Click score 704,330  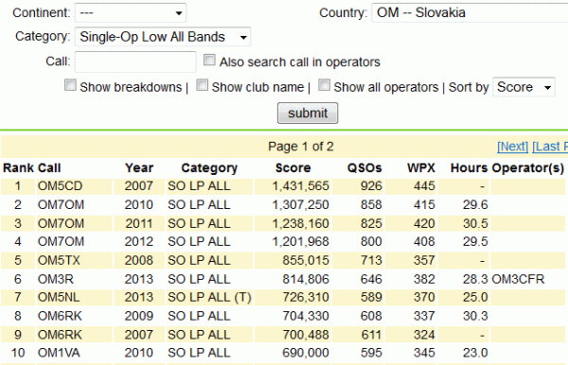[306, 316]
